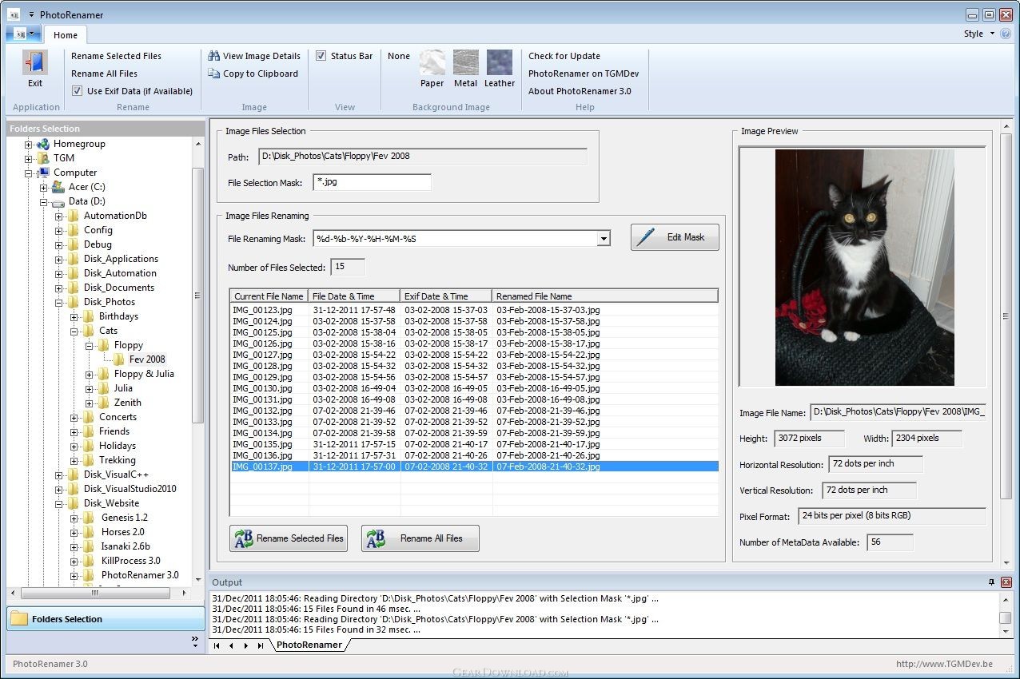The image size is (1020, 679).
Task: Click the Path text field
Action: [x=423, y=157]
